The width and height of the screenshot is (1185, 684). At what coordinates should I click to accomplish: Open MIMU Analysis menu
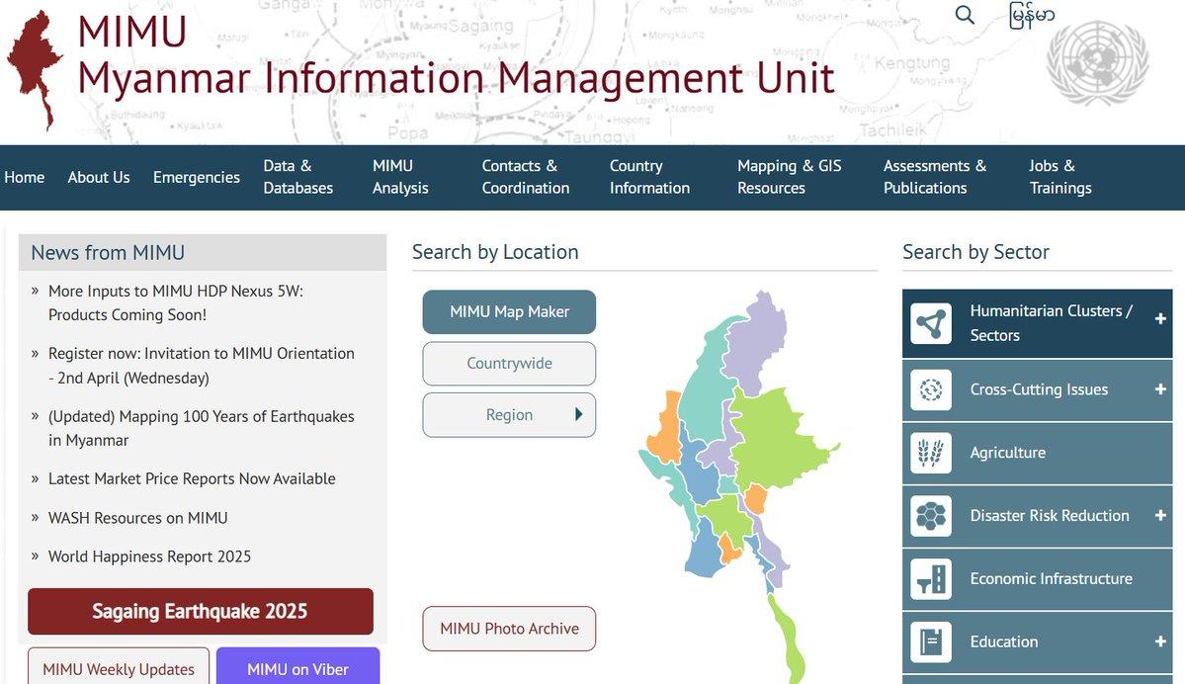(x=400, y=177)
